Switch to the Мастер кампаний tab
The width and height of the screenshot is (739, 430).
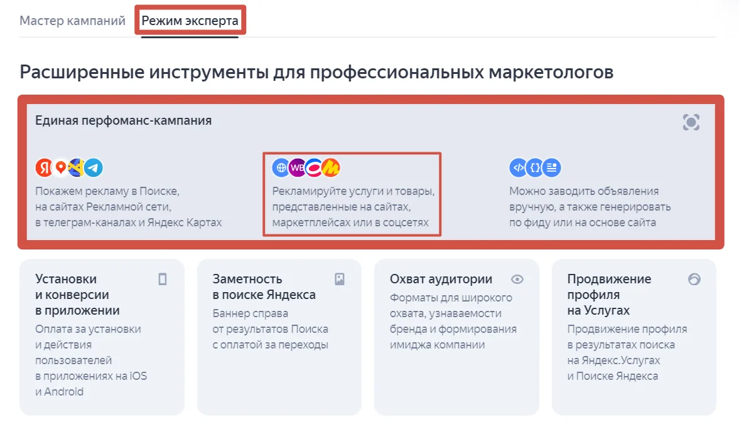tap(73, 21)
